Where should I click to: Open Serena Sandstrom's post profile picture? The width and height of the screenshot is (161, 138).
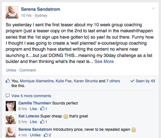(x=12, y=12)
